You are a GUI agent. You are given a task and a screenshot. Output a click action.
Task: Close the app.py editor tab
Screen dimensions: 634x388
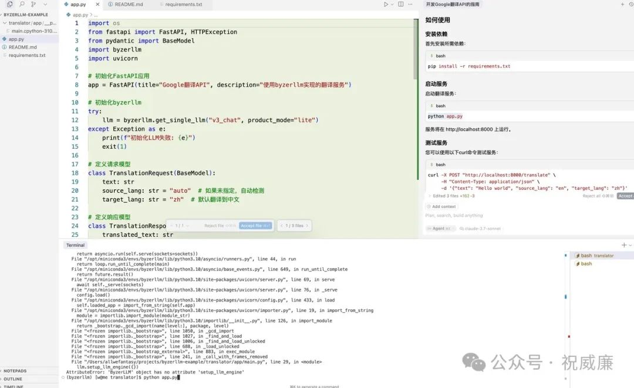tap(97, 5)
